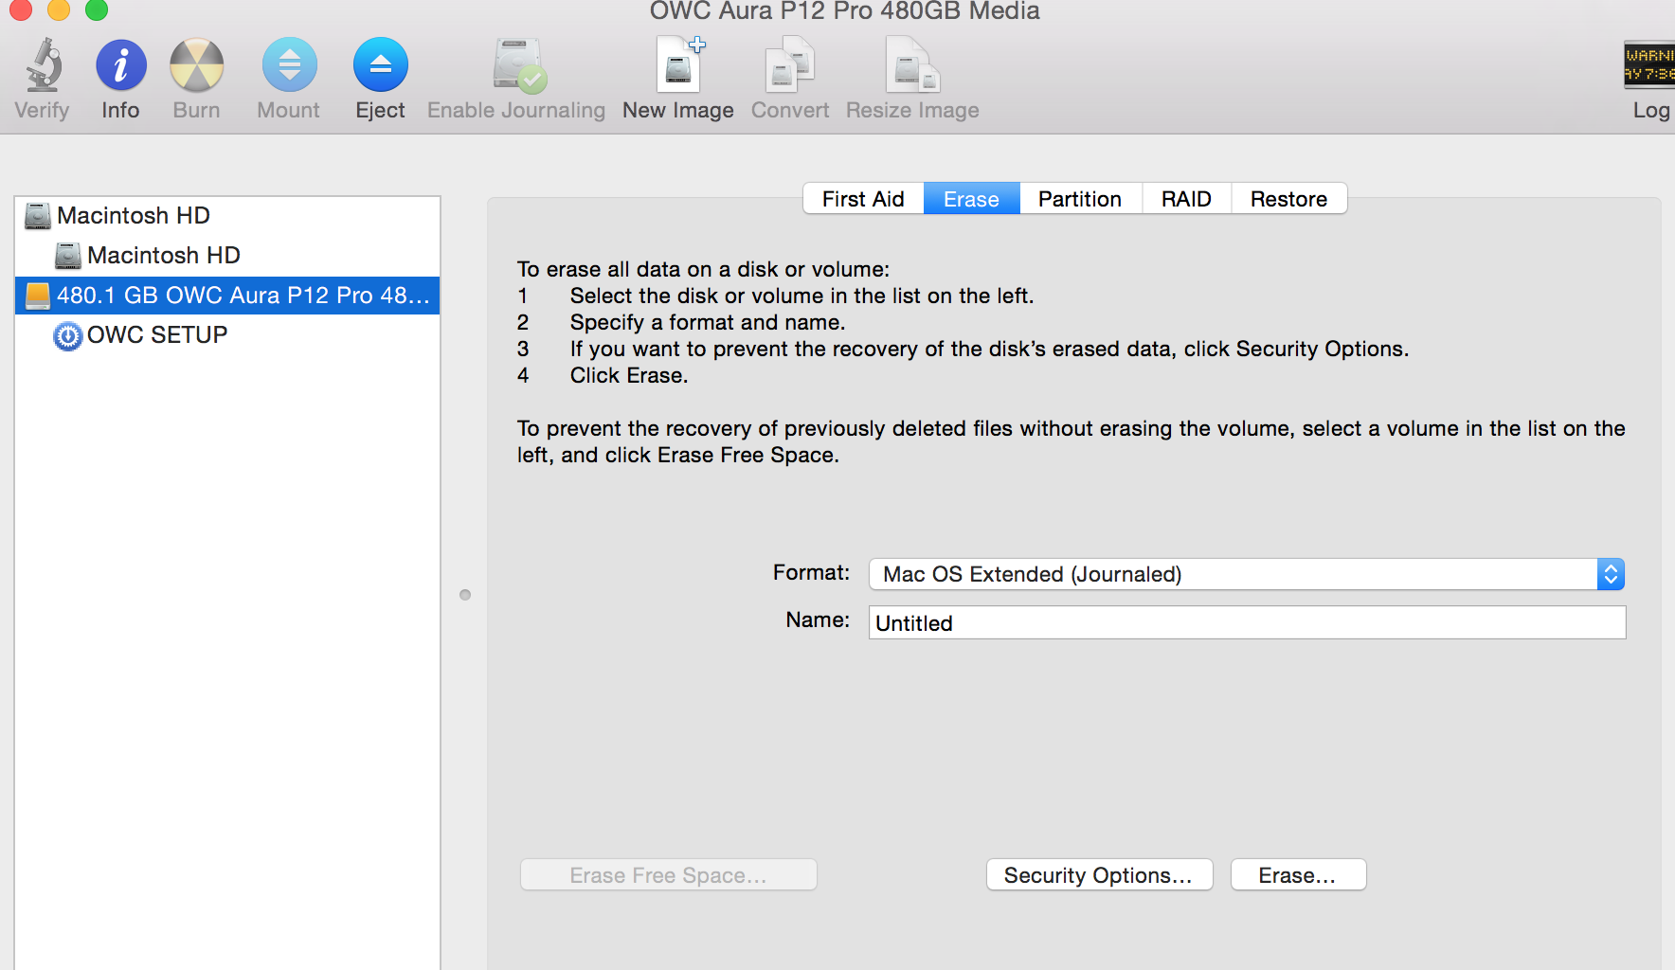
Task: Click the Mount toolbar icon
Action: pyautogui.click(x=289, y=64)
